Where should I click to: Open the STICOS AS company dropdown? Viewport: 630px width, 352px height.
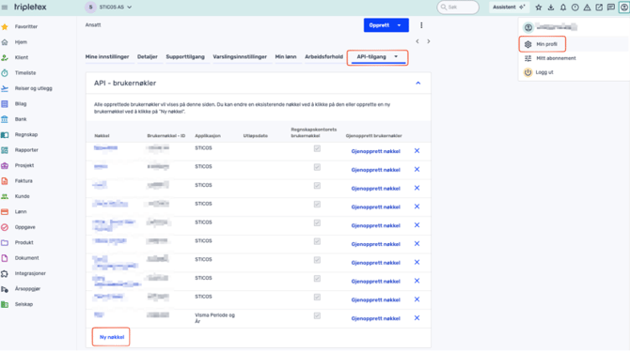(109, 8)
